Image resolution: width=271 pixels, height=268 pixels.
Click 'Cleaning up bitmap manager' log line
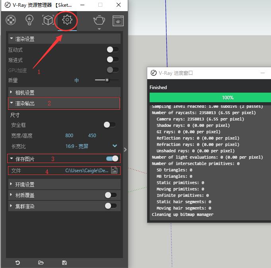183,214
